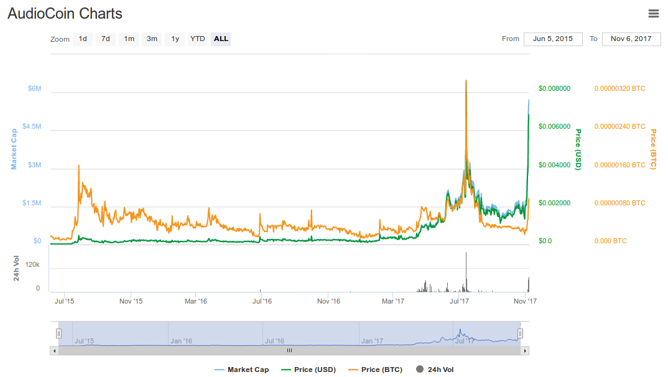This screenshot has height=377, width=668.
Task: Grab the right navigator range handle
Action: click(521, 334)
